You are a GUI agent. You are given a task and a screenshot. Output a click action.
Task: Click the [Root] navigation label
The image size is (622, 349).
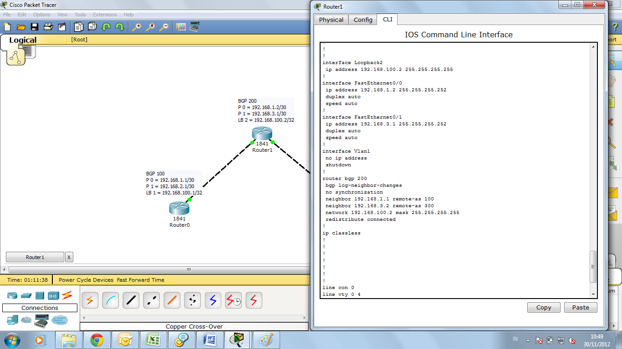coord(79,40)
